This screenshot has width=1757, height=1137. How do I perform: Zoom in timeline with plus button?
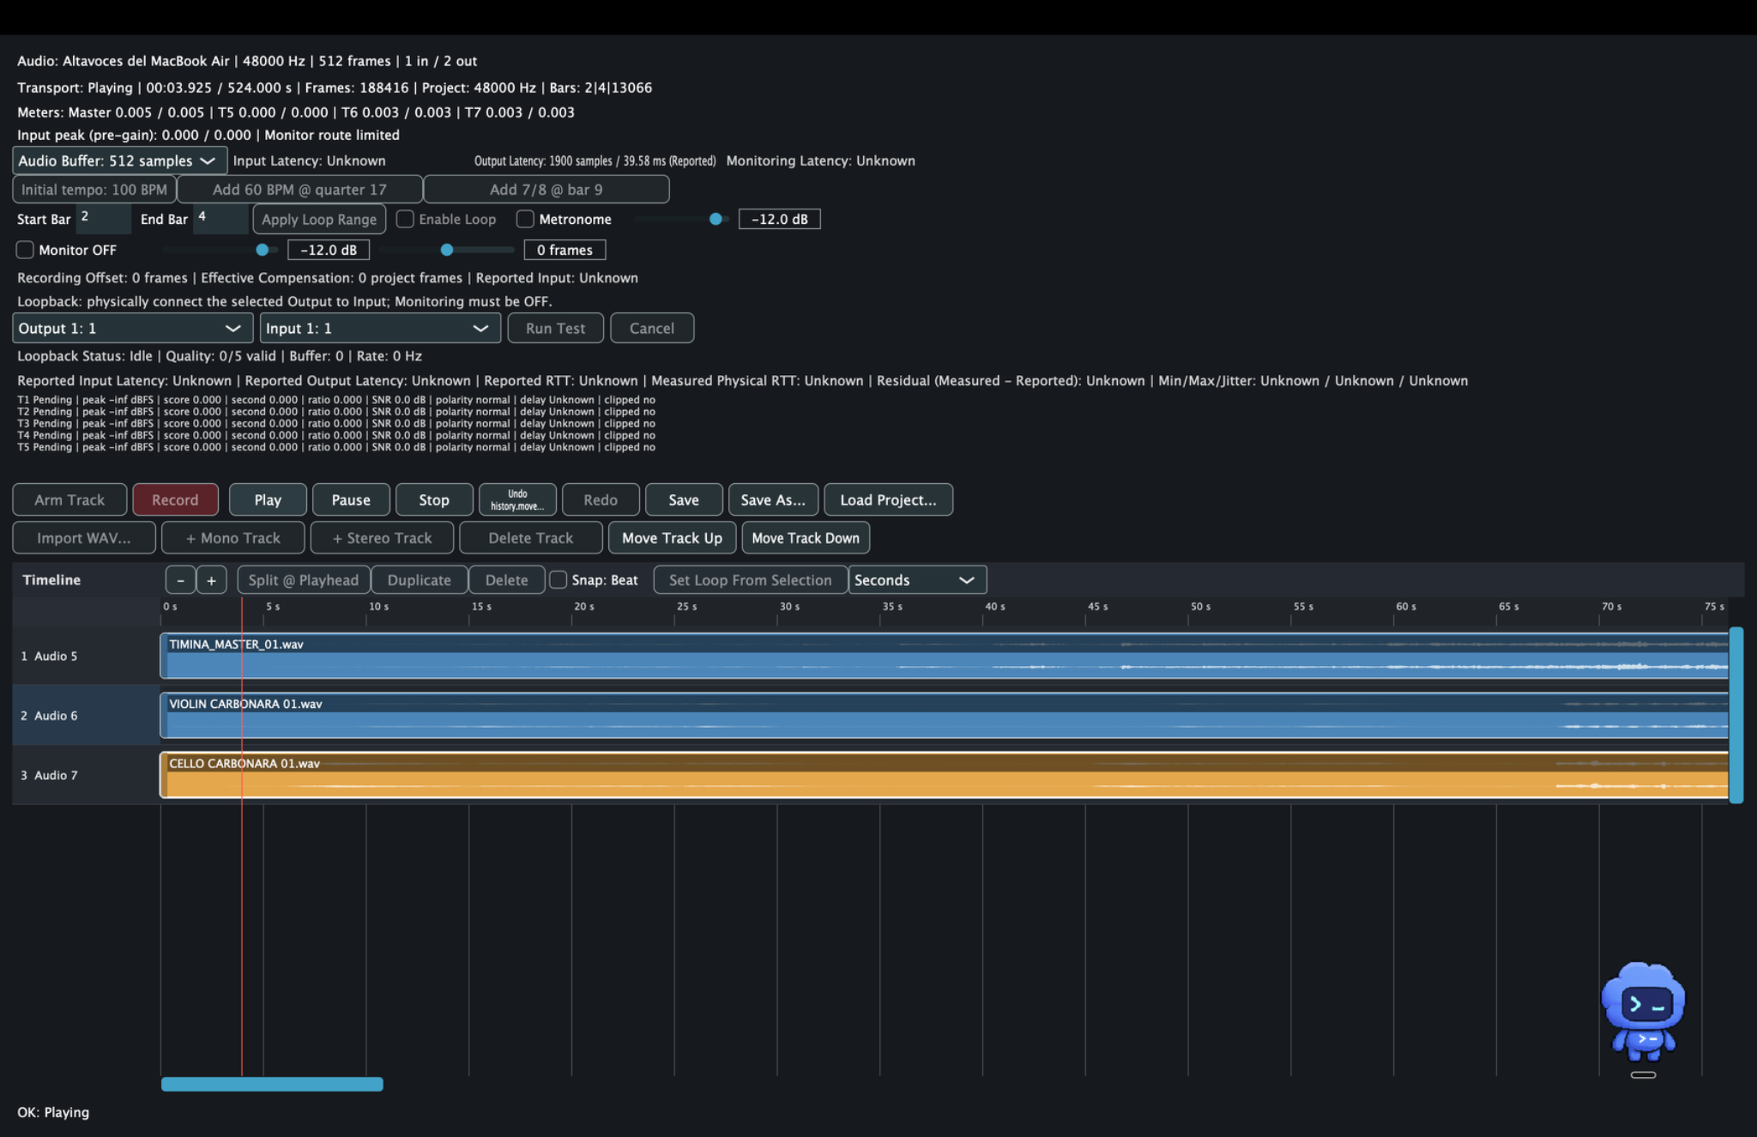coord(211,580)
